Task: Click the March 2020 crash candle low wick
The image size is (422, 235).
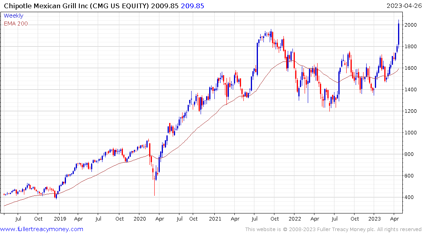Action: tap(155, 188)
